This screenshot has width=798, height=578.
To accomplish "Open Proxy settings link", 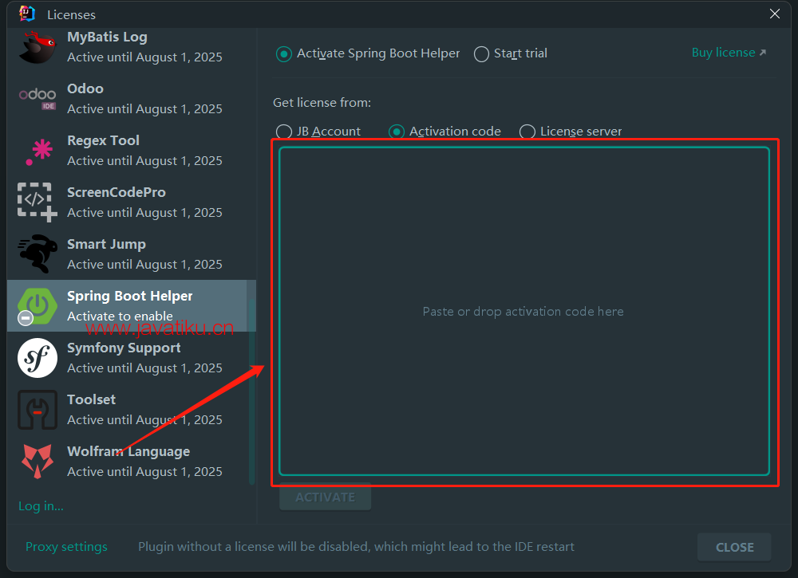I will [x=66, y=546].
